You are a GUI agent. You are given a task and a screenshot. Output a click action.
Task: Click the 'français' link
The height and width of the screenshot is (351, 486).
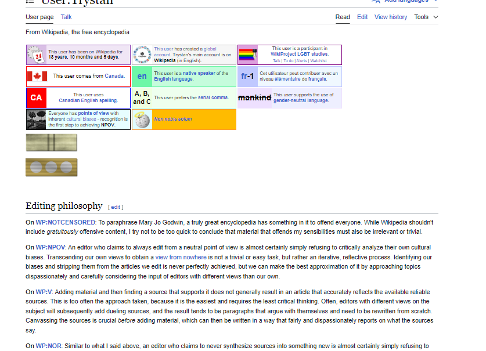317,79
